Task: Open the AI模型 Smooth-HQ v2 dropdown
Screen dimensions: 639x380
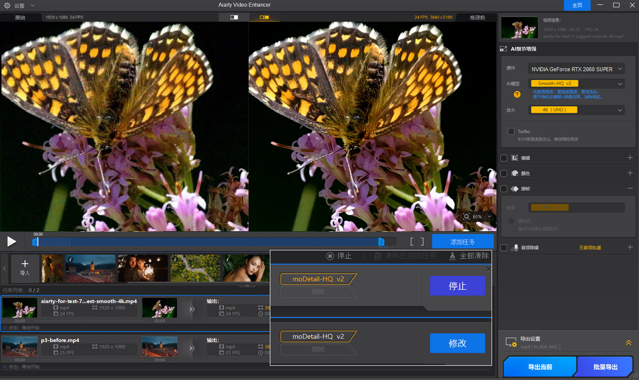Action: [x=576, y=83]
